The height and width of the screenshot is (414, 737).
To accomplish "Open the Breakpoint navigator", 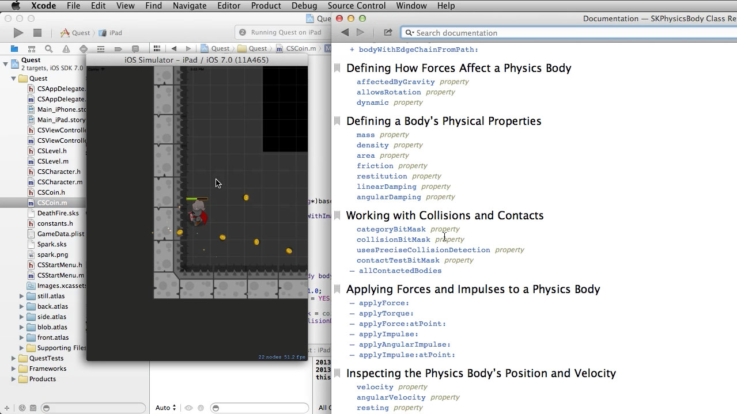I will [118, 49].
